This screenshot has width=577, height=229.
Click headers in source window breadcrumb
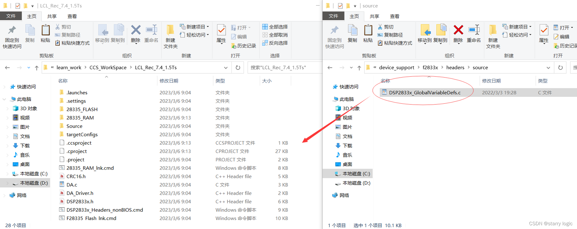[x=455, y=68]
